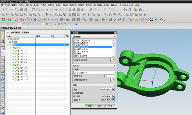The width and height of the screenshot is (192, 115).
Task: Open the YSUG menu
Action: click(137, 5)
